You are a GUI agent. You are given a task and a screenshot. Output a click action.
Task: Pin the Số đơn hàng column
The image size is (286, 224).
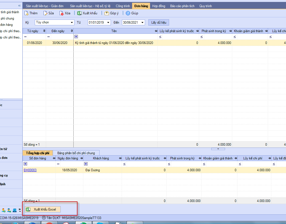[x=54, y=158]
